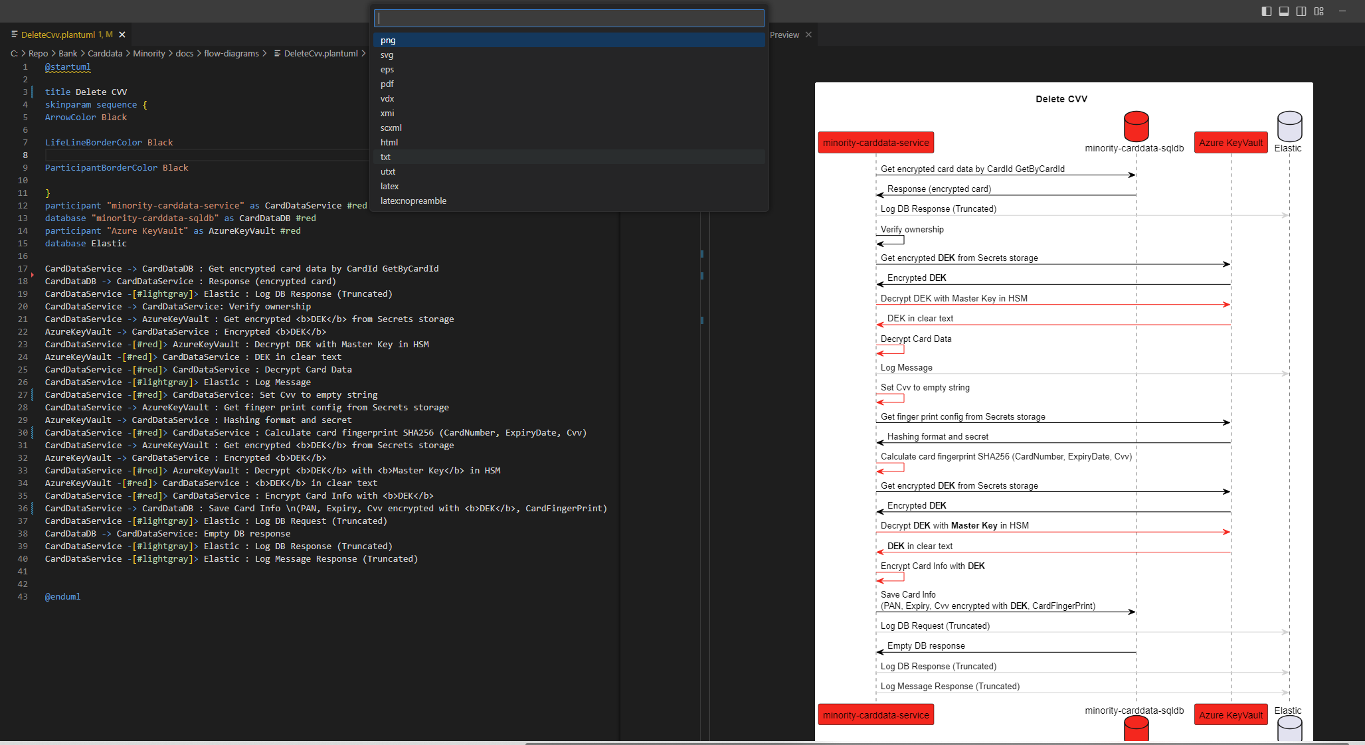Open the Carddata breadcrumb folder

pyautogui.click(x=105, y=54)
